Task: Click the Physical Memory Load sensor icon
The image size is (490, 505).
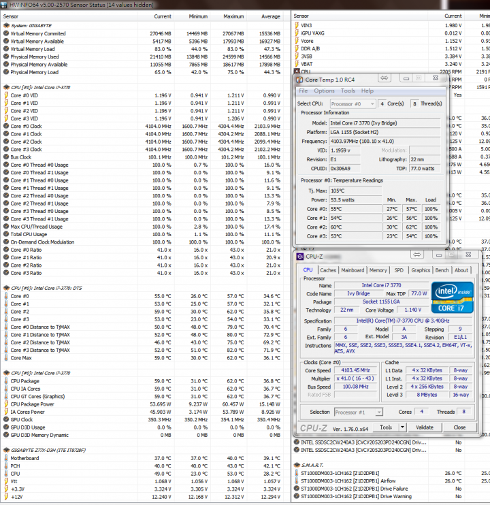Action: tap(6, 72)
